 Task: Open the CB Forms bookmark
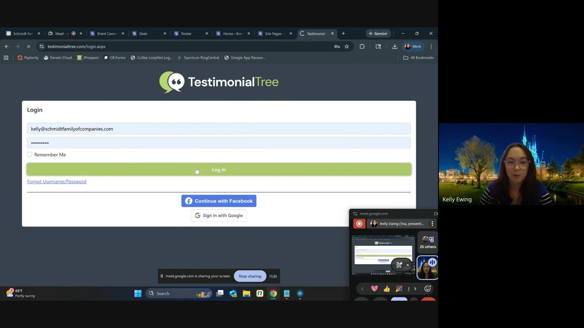pos(115,58)
